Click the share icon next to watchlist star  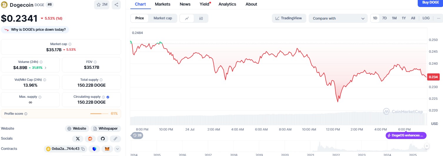pos(116,5)
